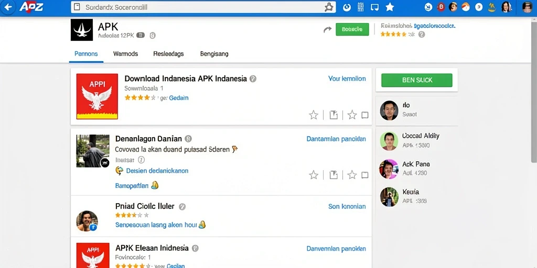The image size is (537, 268).
Task: Open the Bamopertian link
Action: tap(132, 186)
